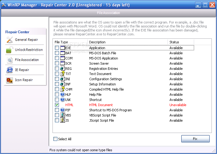Click the MS-DOS Batch File description

[103, 53]
